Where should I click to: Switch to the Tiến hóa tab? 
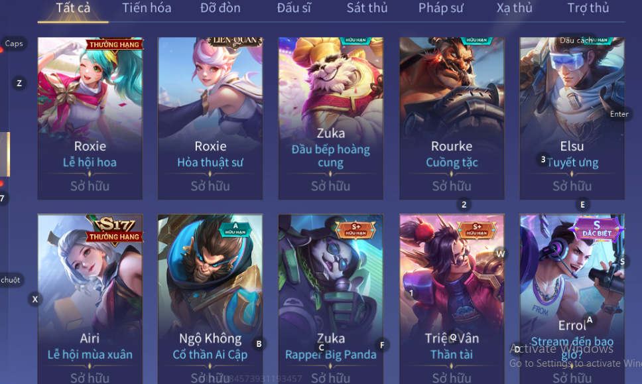point(147,8)
